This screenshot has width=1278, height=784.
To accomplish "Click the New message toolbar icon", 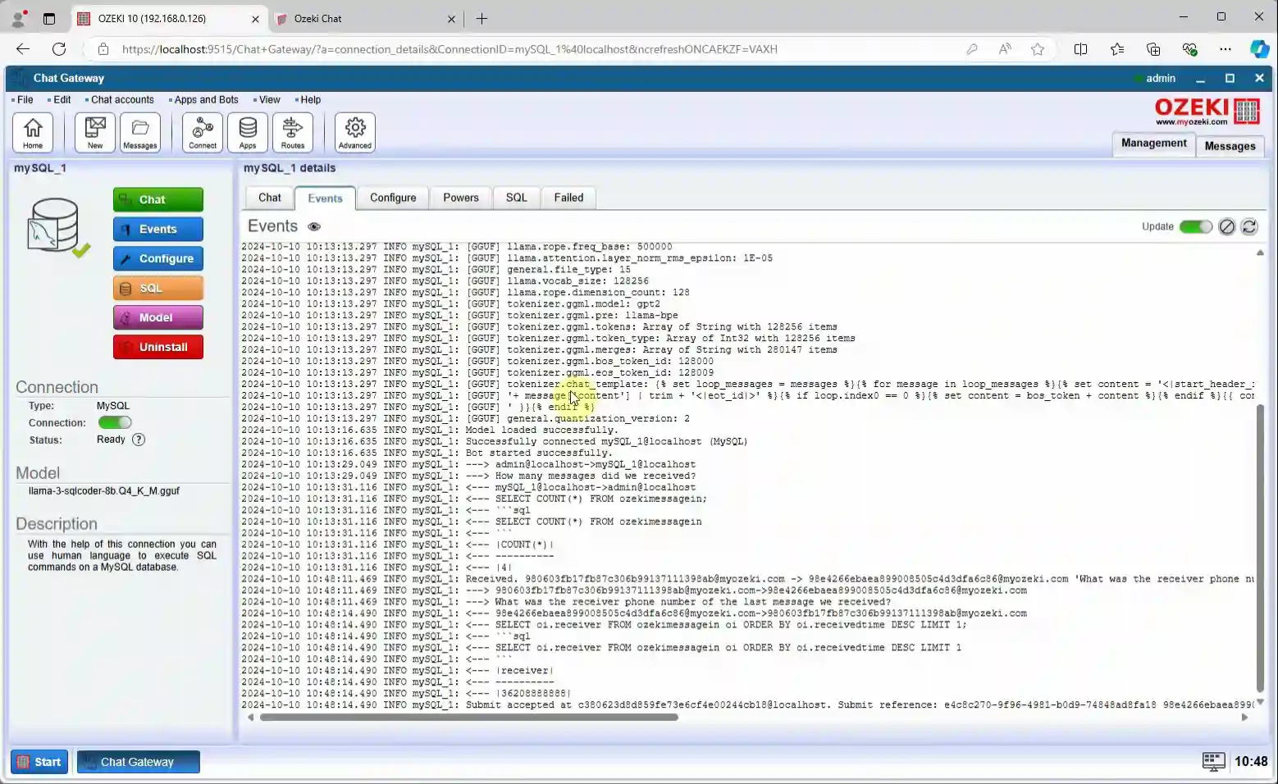I will tap(95, 132).
